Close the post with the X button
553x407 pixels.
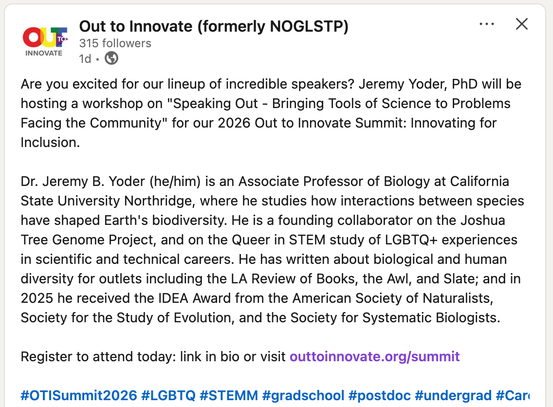click(522, 24)
